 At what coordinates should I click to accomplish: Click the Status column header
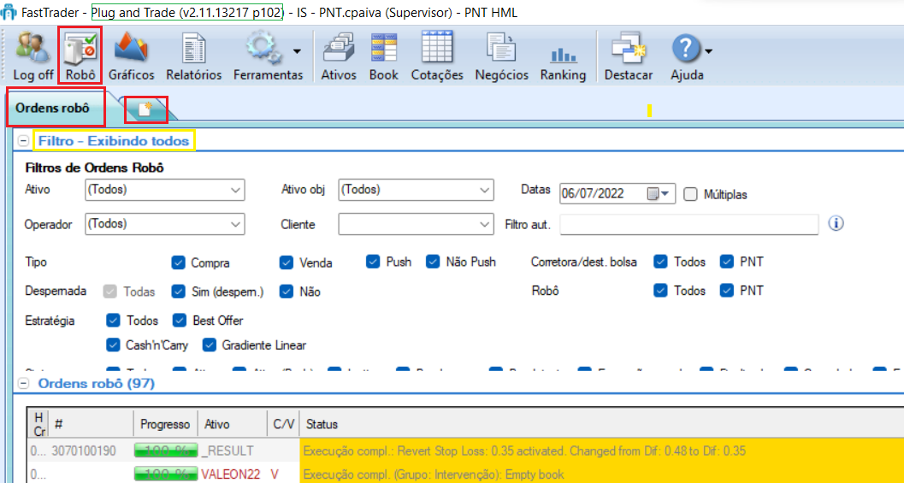point(322,424)
